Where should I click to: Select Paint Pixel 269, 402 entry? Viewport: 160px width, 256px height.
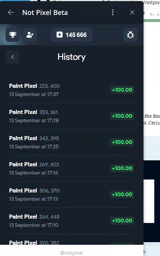[72, 168]
